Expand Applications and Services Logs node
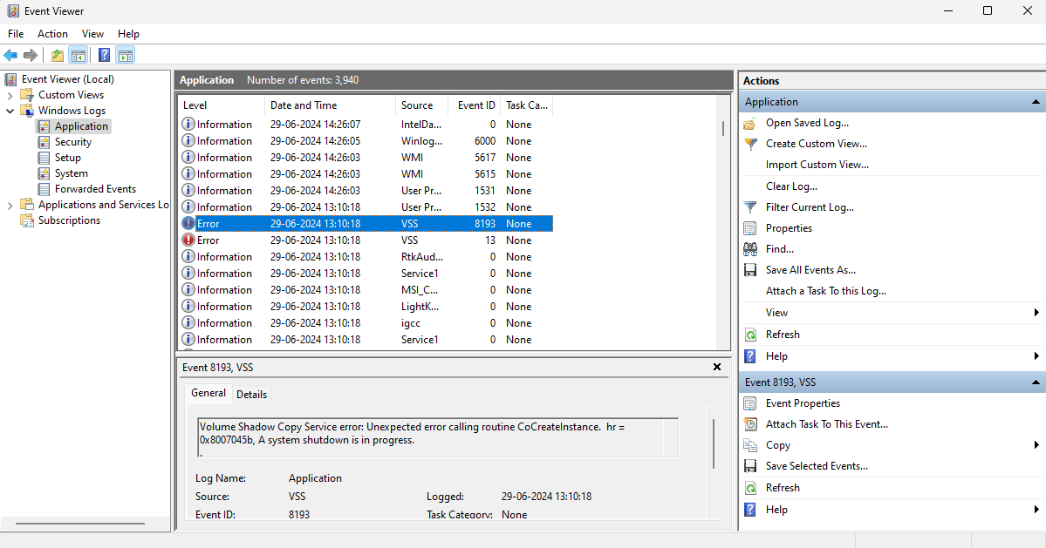Image resolution: width=1046 pixels, height=548 pixels. pos(10,205)
